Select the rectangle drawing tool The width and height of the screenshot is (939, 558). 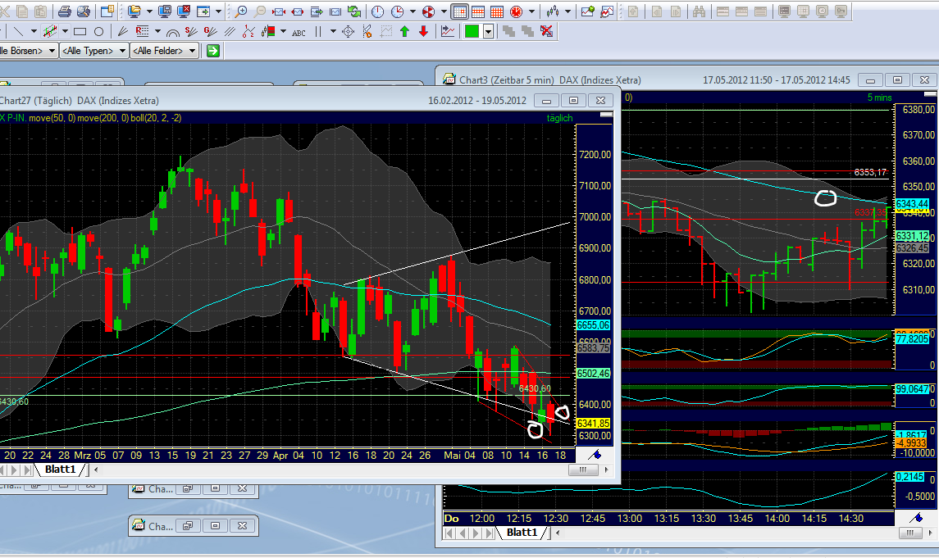pyautogui.click(x=80, y=31)
